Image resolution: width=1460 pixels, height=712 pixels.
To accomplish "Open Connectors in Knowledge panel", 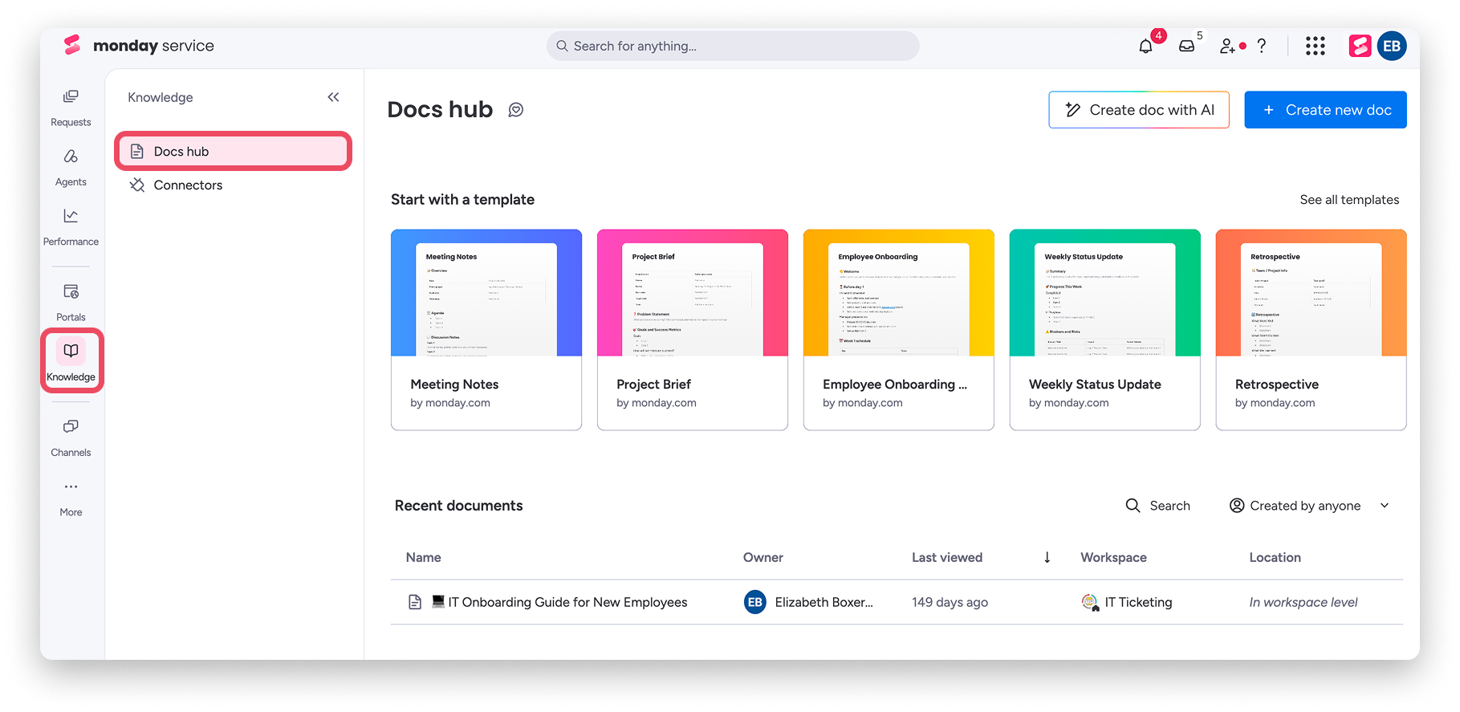I will pyautogui.click(x=233, y=185).
